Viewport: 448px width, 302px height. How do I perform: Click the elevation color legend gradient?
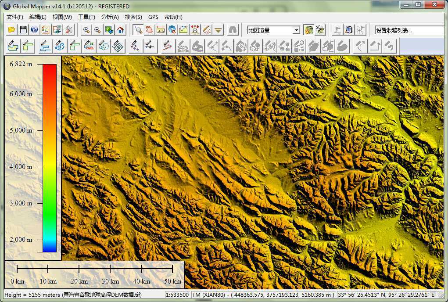(47, 158)
